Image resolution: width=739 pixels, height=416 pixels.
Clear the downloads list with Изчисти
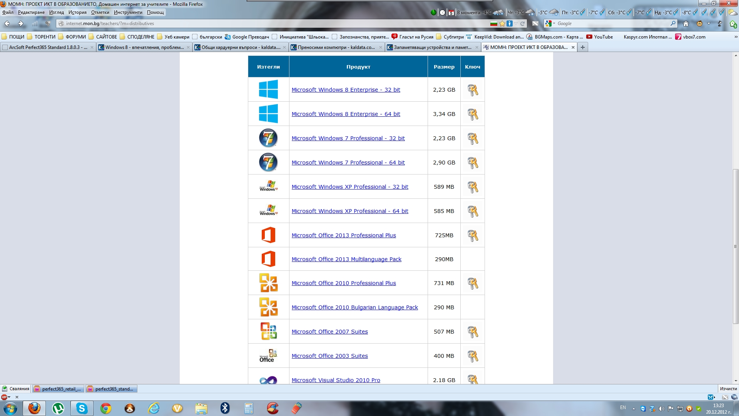[x=728, y=389]
